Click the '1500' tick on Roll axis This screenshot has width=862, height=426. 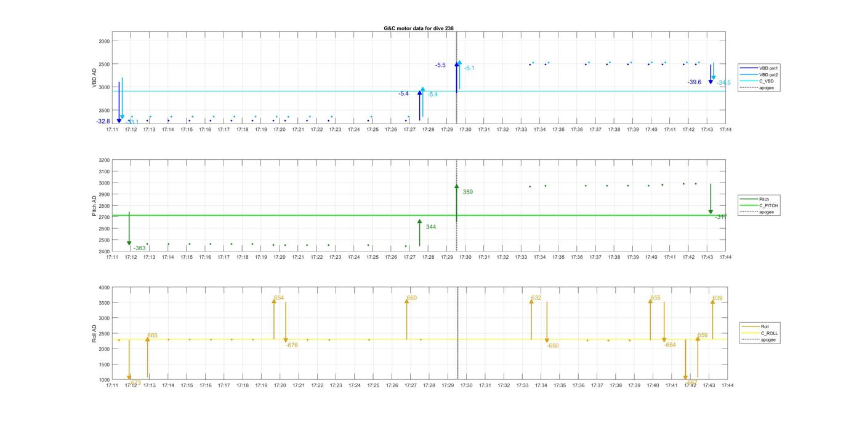pos(104,365)
